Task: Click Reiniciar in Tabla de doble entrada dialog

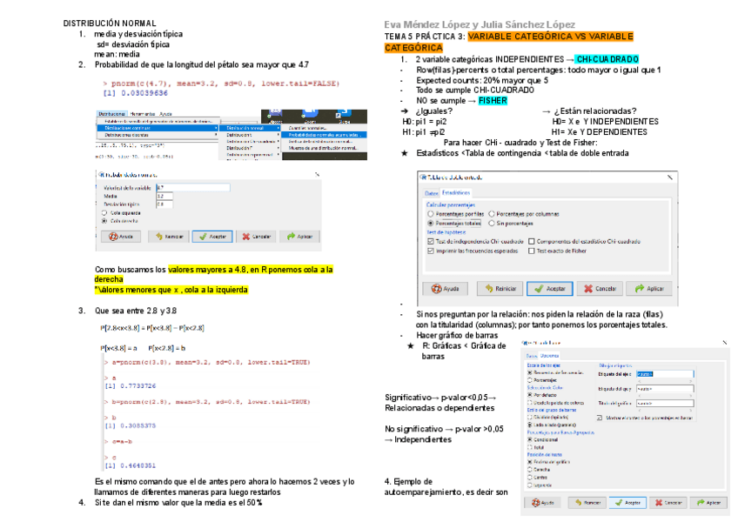Action: pyautogui.click(x=500, y=289)
